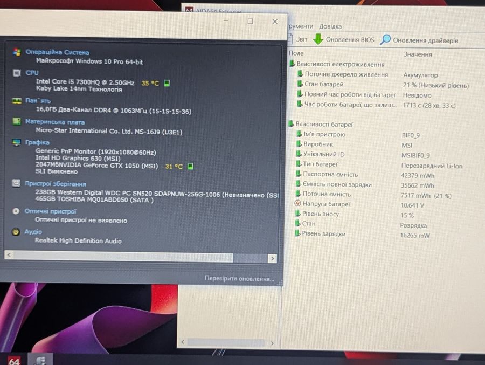Screen dimensions: 485x365
Task: Click the value 42379 mWh
Action: tap(418, 175)
